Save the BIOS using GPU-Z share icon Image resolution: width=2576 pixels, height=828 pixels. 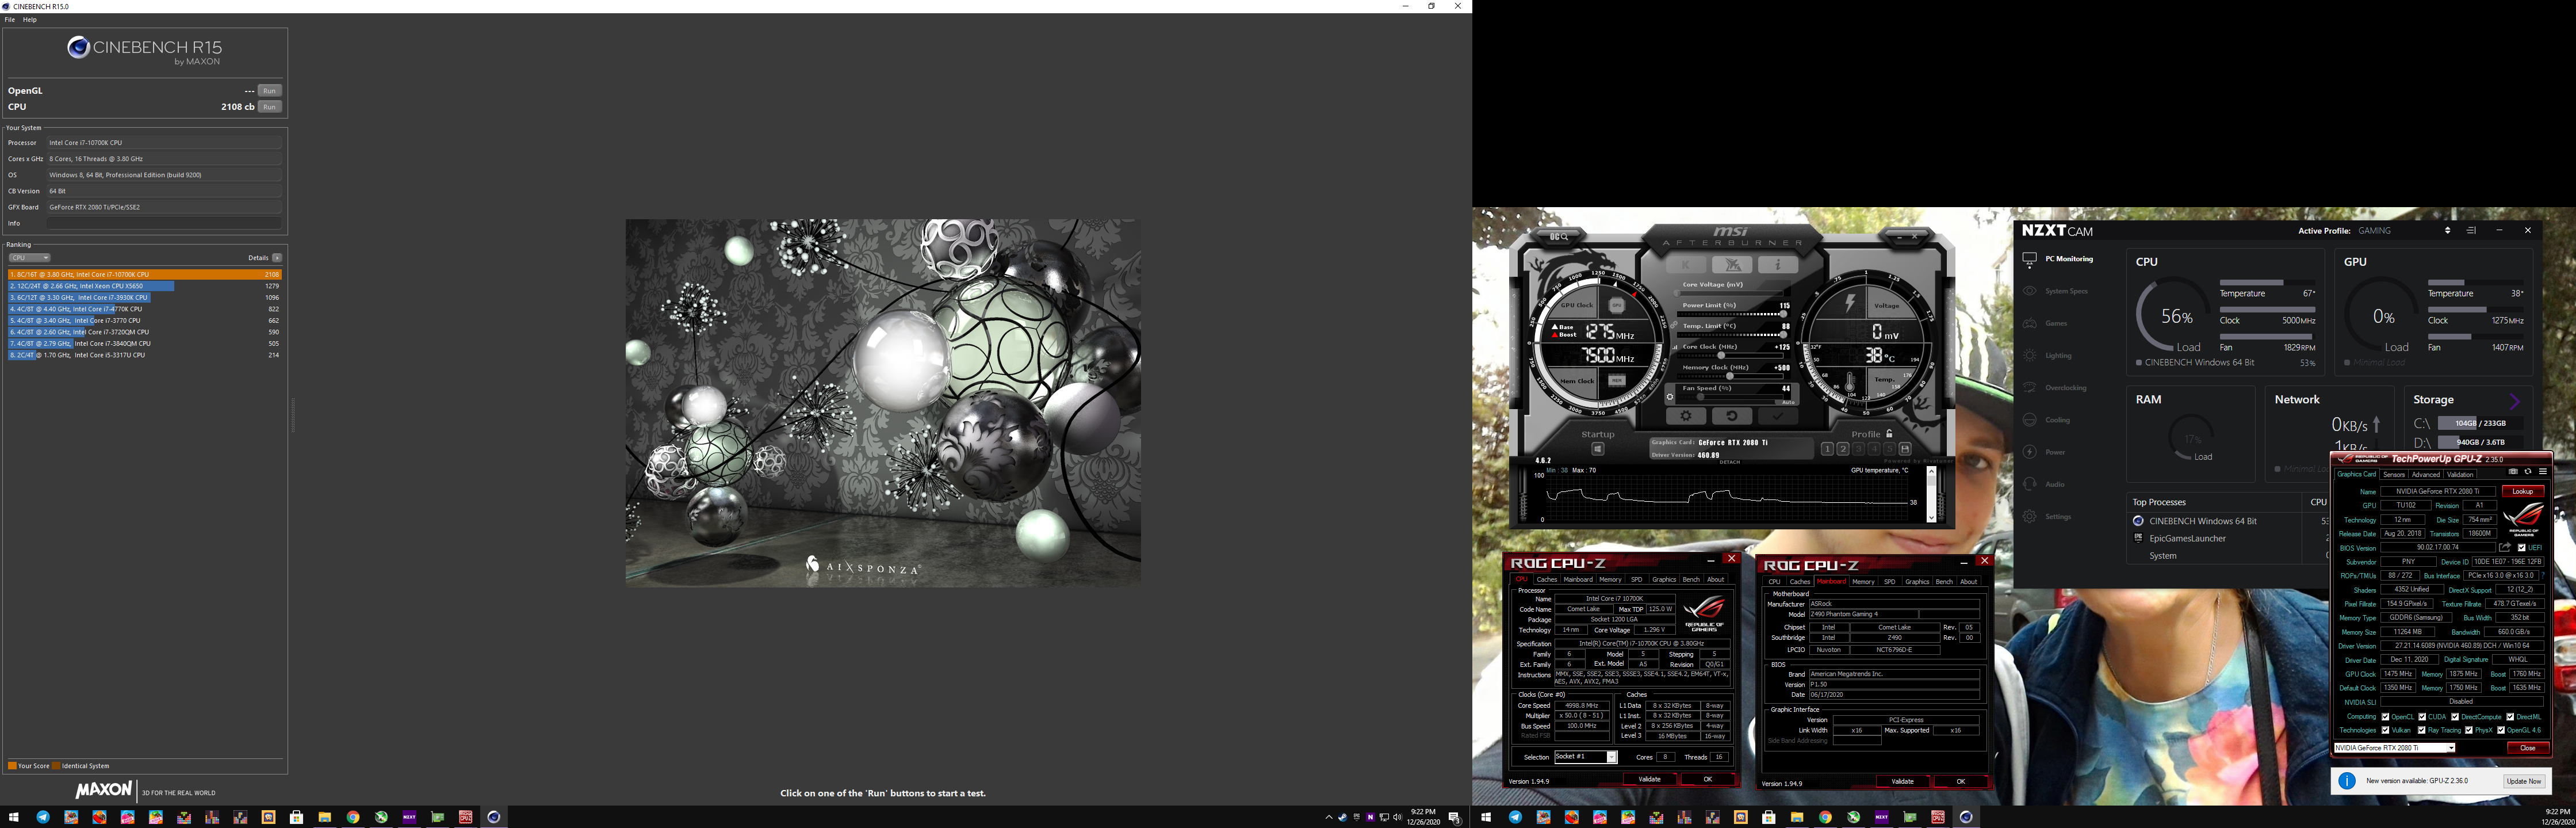tap(2505, 548)
